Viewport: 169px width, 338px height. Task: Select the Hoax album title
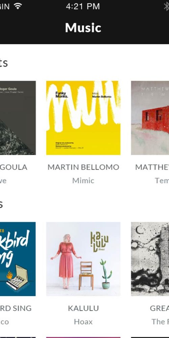83,322
